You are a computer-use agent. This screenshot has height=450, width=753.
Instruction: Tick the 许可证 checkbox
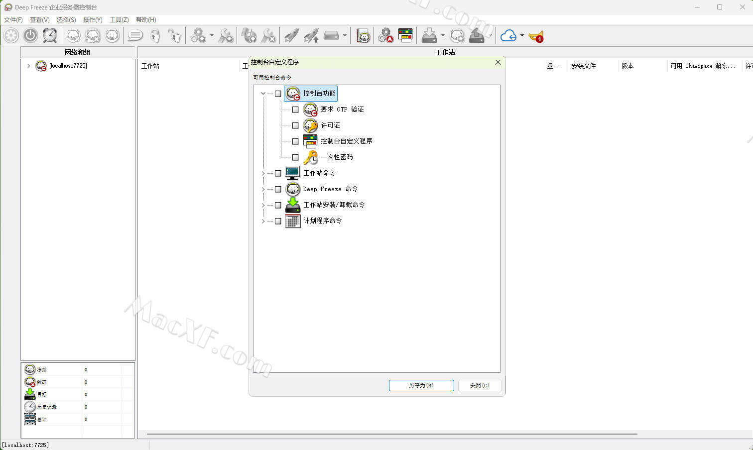[295, 125]
